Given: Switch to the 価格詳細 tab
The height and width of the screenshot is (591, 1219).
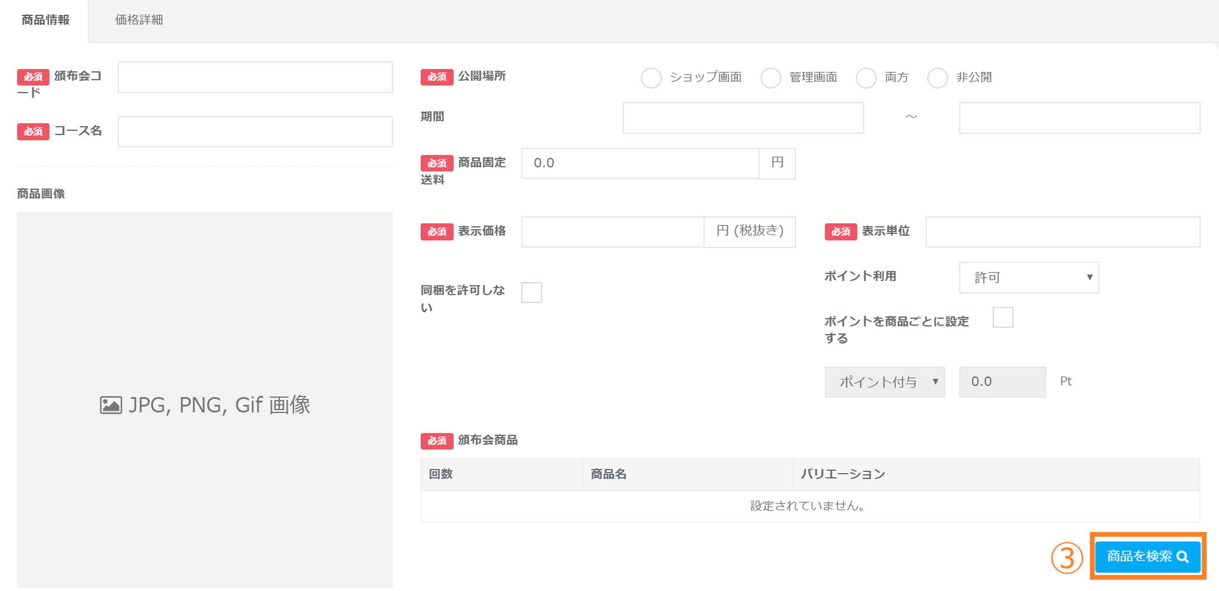Looking at the screenshot, I should click(139, 20).
